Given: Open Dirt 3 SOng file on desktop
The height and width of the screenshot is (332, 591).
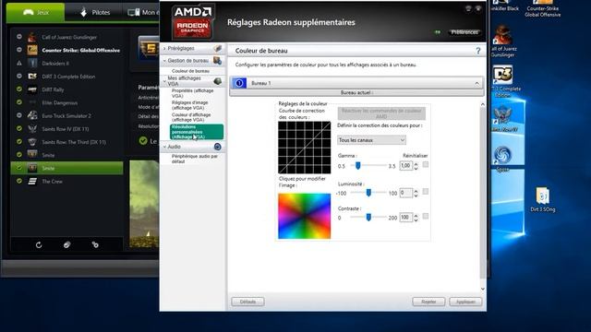Looking at the screenshot, I should tap(543, 199).
